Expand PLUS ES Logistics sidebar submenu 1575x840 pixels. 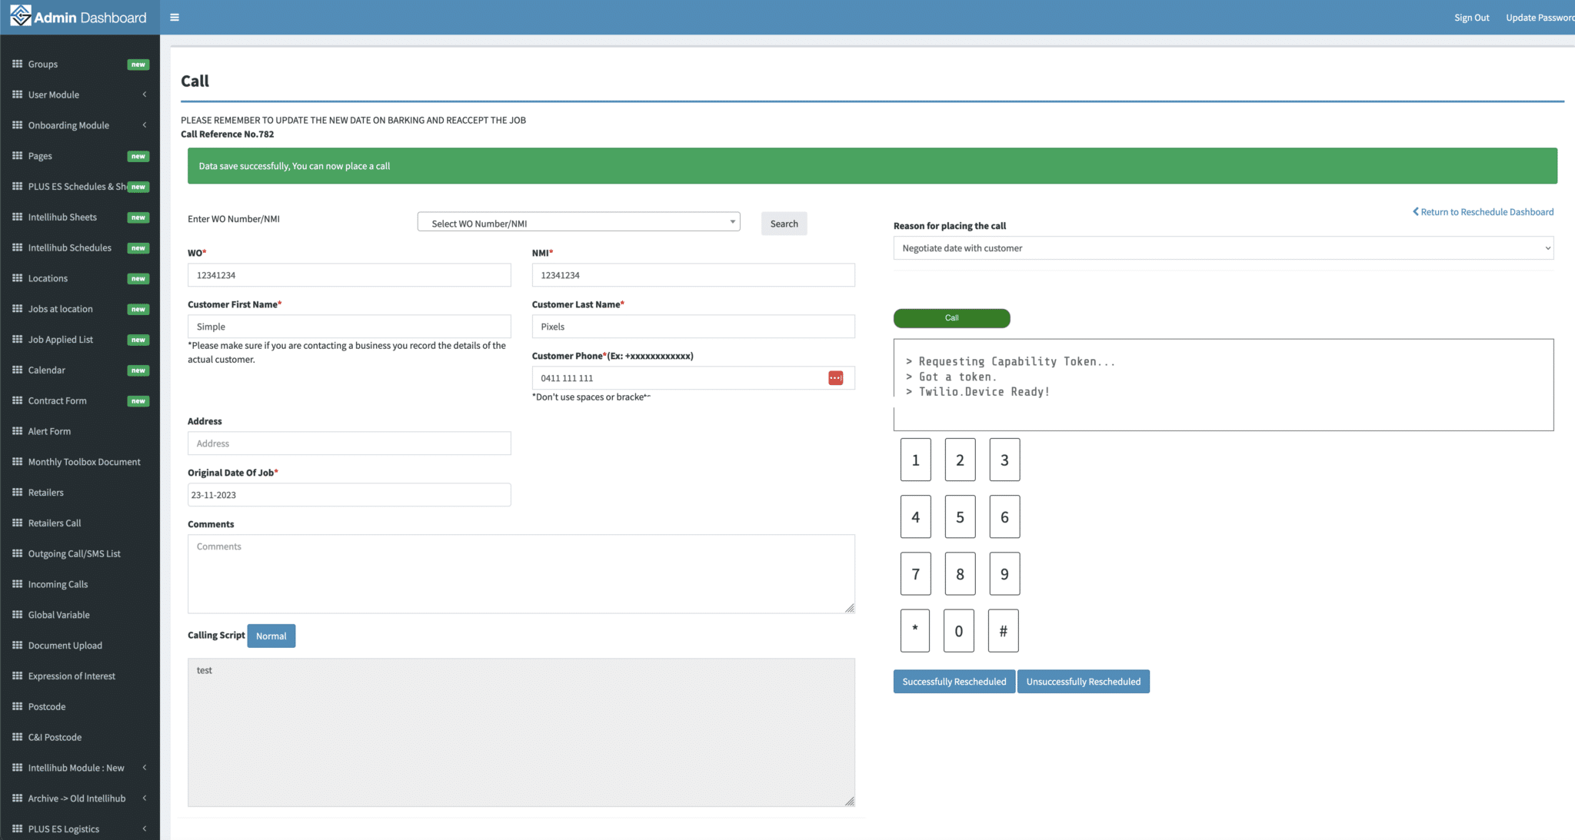coord(80,828)
